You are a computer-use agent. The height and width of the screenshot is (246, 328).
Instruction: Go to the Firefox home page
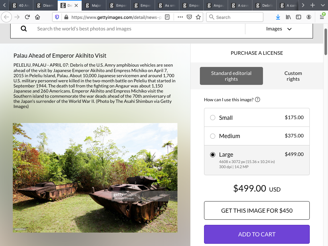(37, 17)
